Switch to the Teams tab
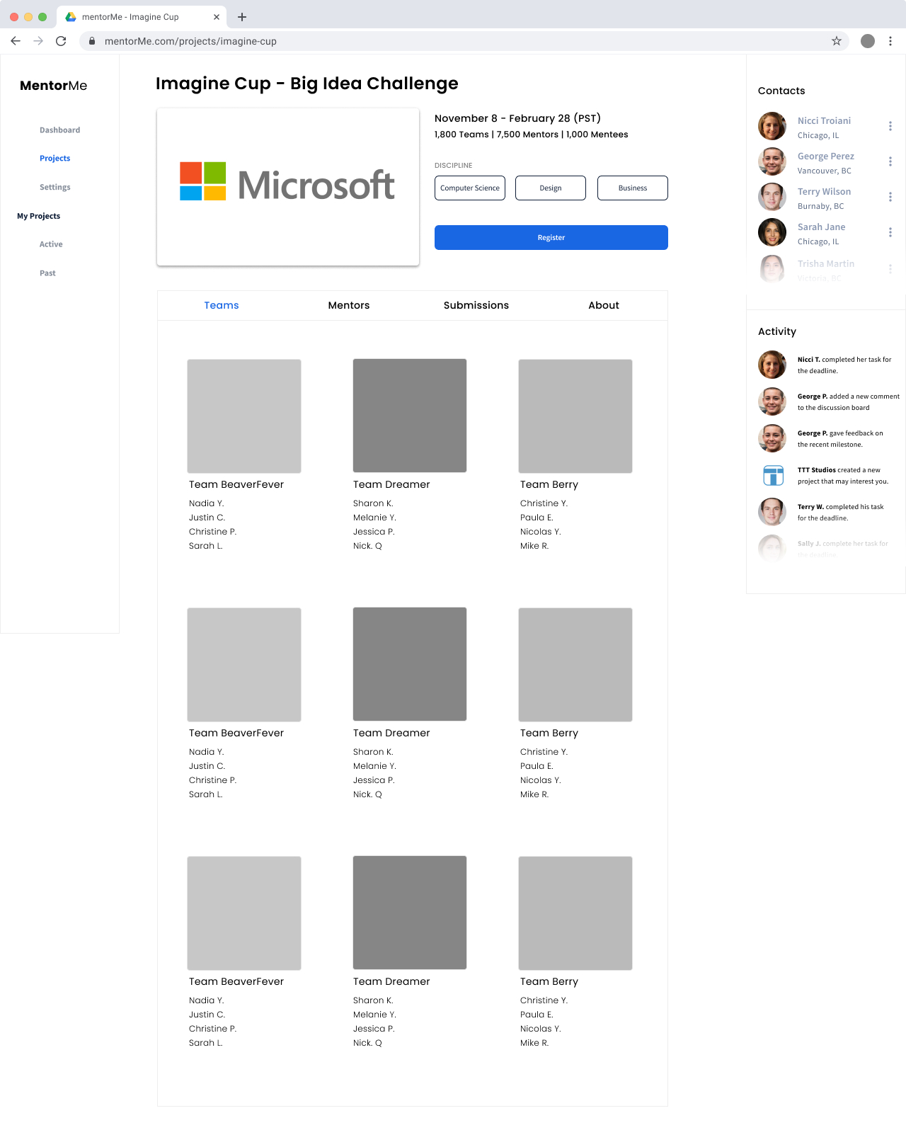 (222, 305)
